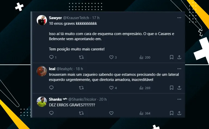This screenshot has width=209, height=129.
Task: Share Sawyer's tweet via upload icon
Action: (179, 57)
